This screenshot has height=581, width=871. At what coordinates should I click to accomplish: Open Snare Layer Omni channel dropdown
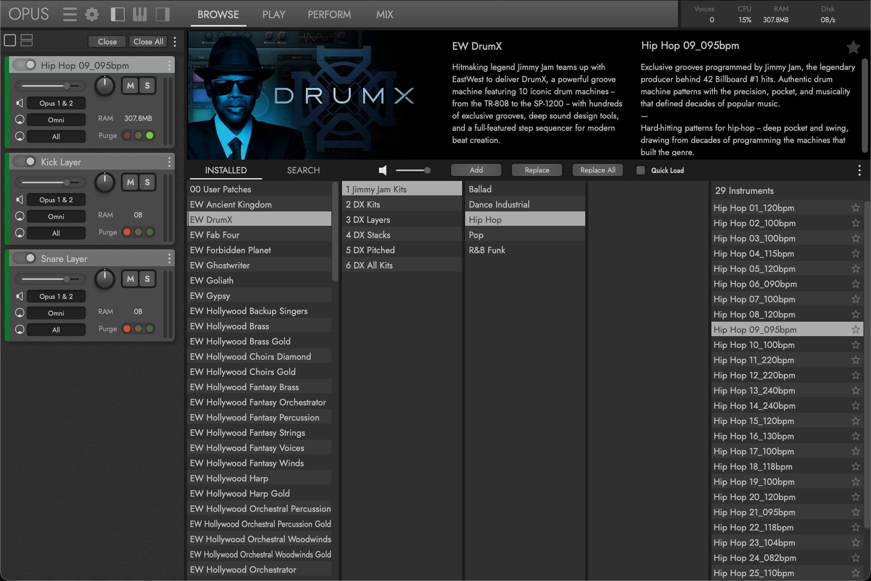coord(56,313)
